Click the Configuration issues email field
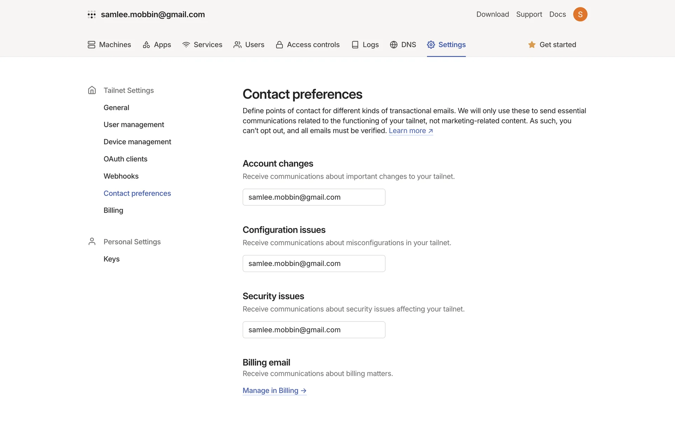 (x=314, y=263)
